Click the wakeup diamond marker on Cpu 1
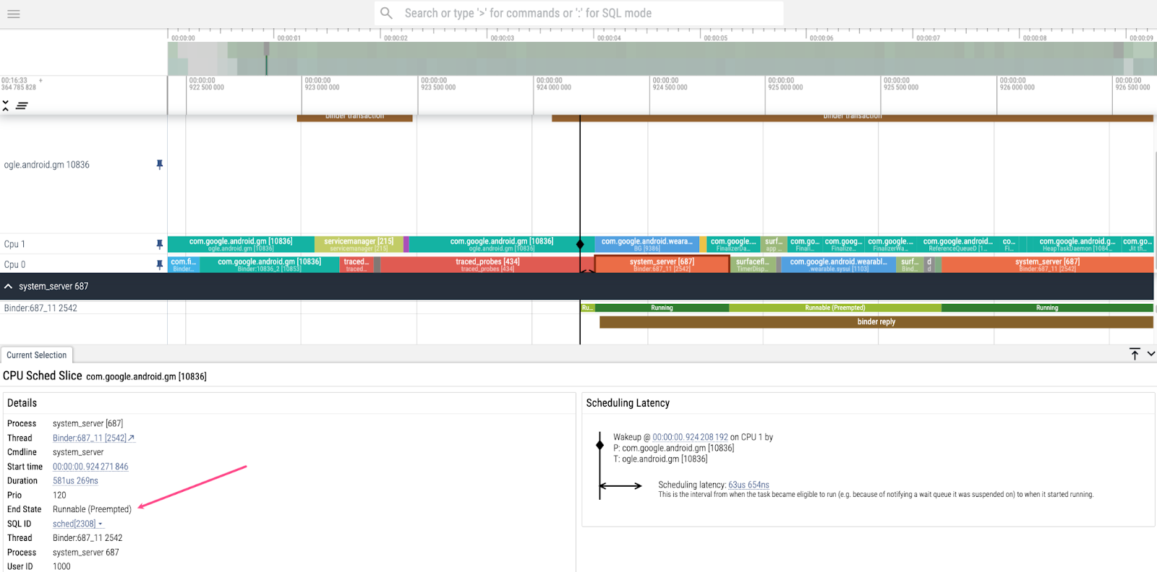The image size is (1157, 572). point(580,244)
